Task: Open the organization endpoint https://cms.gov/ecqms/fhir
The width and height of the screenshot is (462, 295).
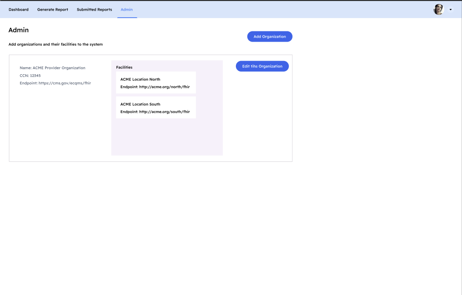Action: click(x=55, y=83)
